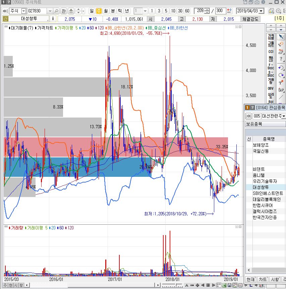The image size is (286, 289).
Task: Select the trend line drawing tool
Action: coord(281,97)
